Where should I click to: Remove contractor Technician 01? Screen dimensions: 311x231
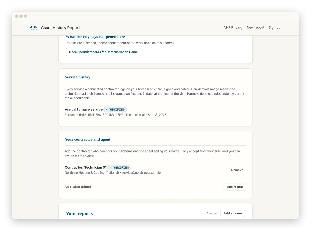(x=237, y=170)
